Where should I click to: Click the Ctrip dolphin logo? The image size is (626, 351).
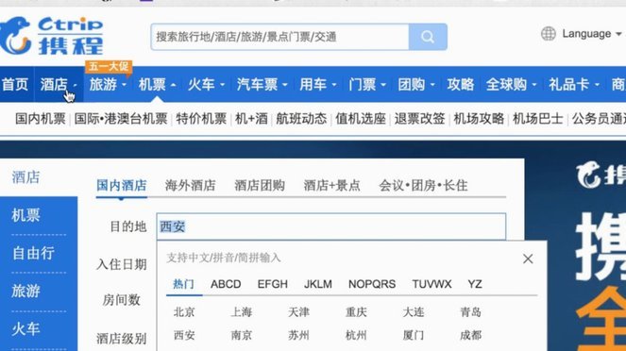click(x=52, y=36)
